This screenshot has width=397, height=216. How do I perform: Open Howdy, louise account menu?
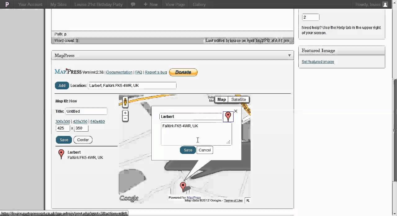click(x=372, y=4)
